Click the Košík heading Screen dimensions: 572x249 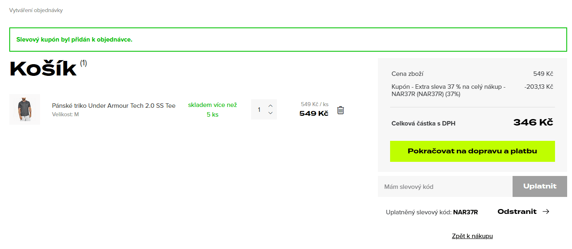point(43,69)
